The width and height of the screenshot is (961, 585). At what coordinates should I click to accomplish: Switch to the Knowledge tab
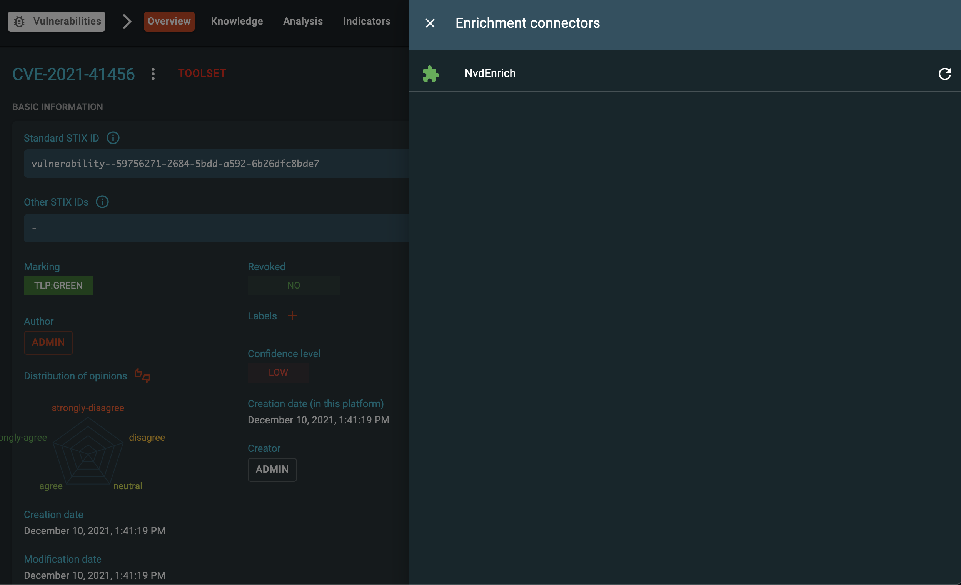pyautogui.click(x=237, y=21)
